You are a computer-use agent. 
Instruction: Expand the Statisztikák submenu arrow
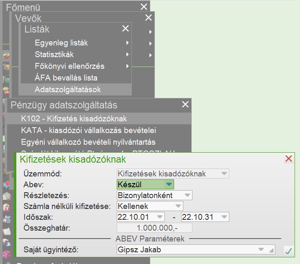point(128,55)
